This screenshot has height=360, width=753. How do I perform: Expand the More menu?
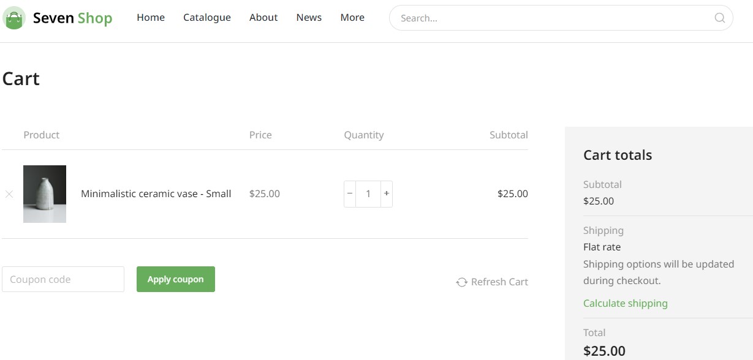point(352,18)
